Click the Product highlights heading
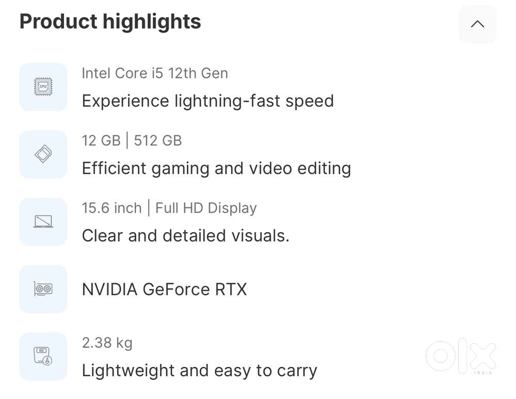 click(x=110, y=22)
